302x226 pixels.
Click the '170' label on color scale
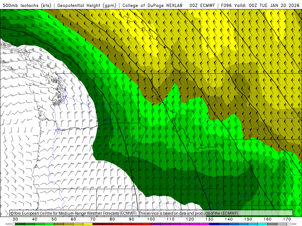287,219
